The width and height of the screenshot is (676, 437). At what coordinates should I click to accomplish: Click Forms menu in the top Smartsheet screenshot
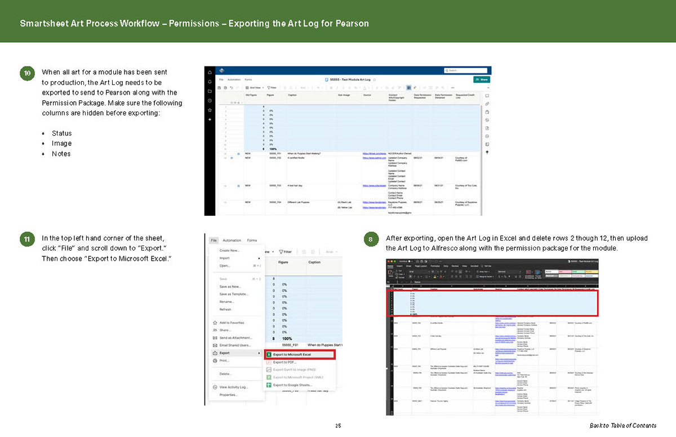click(x=248, y=79)
